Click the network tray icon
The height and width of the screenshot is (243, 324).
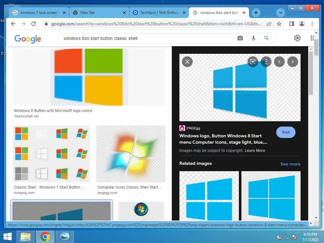[287, 237]
